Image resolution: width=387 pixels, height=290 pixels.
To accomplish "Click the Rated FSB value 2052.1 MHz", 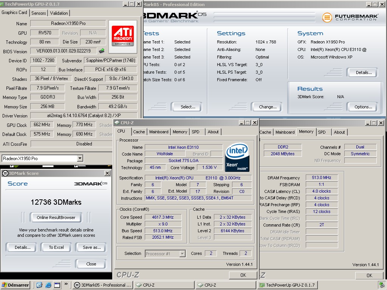I will [x=163, y=237].
